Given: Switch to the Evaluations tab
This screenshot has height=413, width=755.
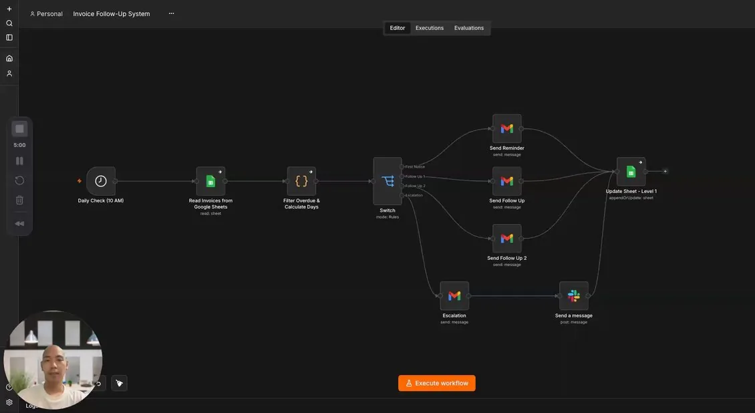Looking at the screenshot, I should (469, 28).
